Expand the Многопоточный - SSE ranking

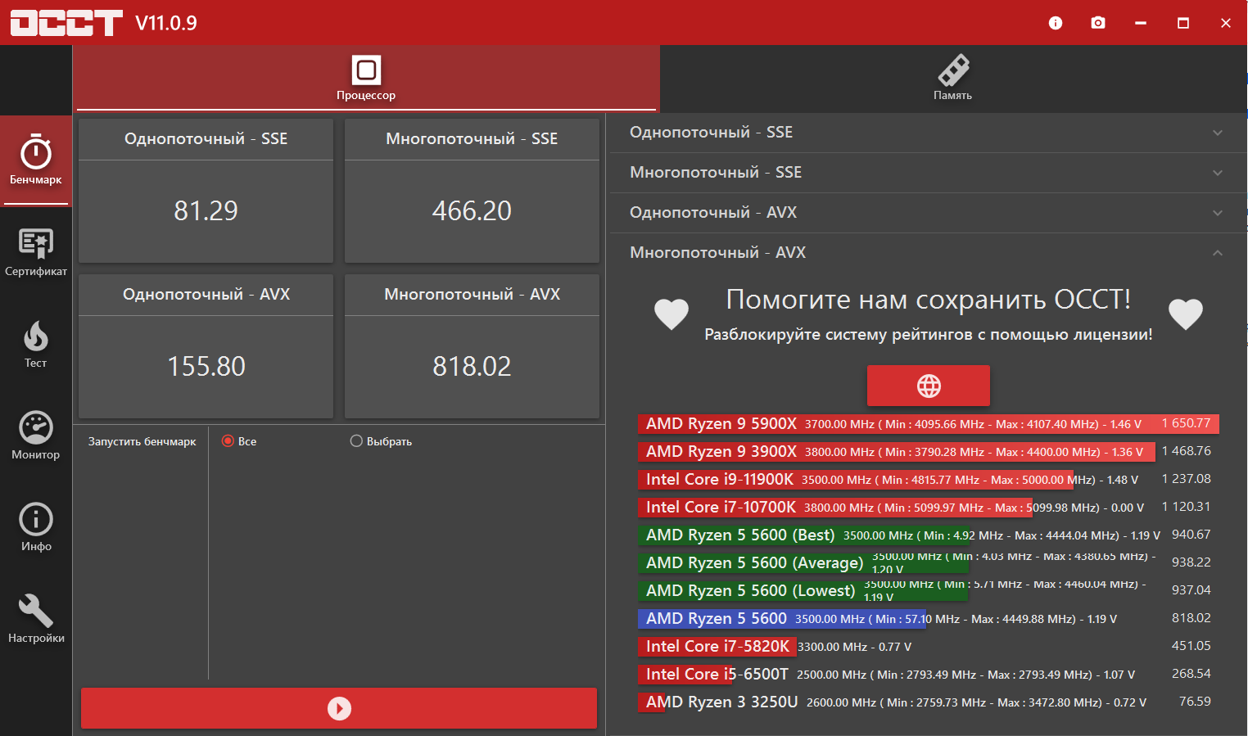[928, 173]
